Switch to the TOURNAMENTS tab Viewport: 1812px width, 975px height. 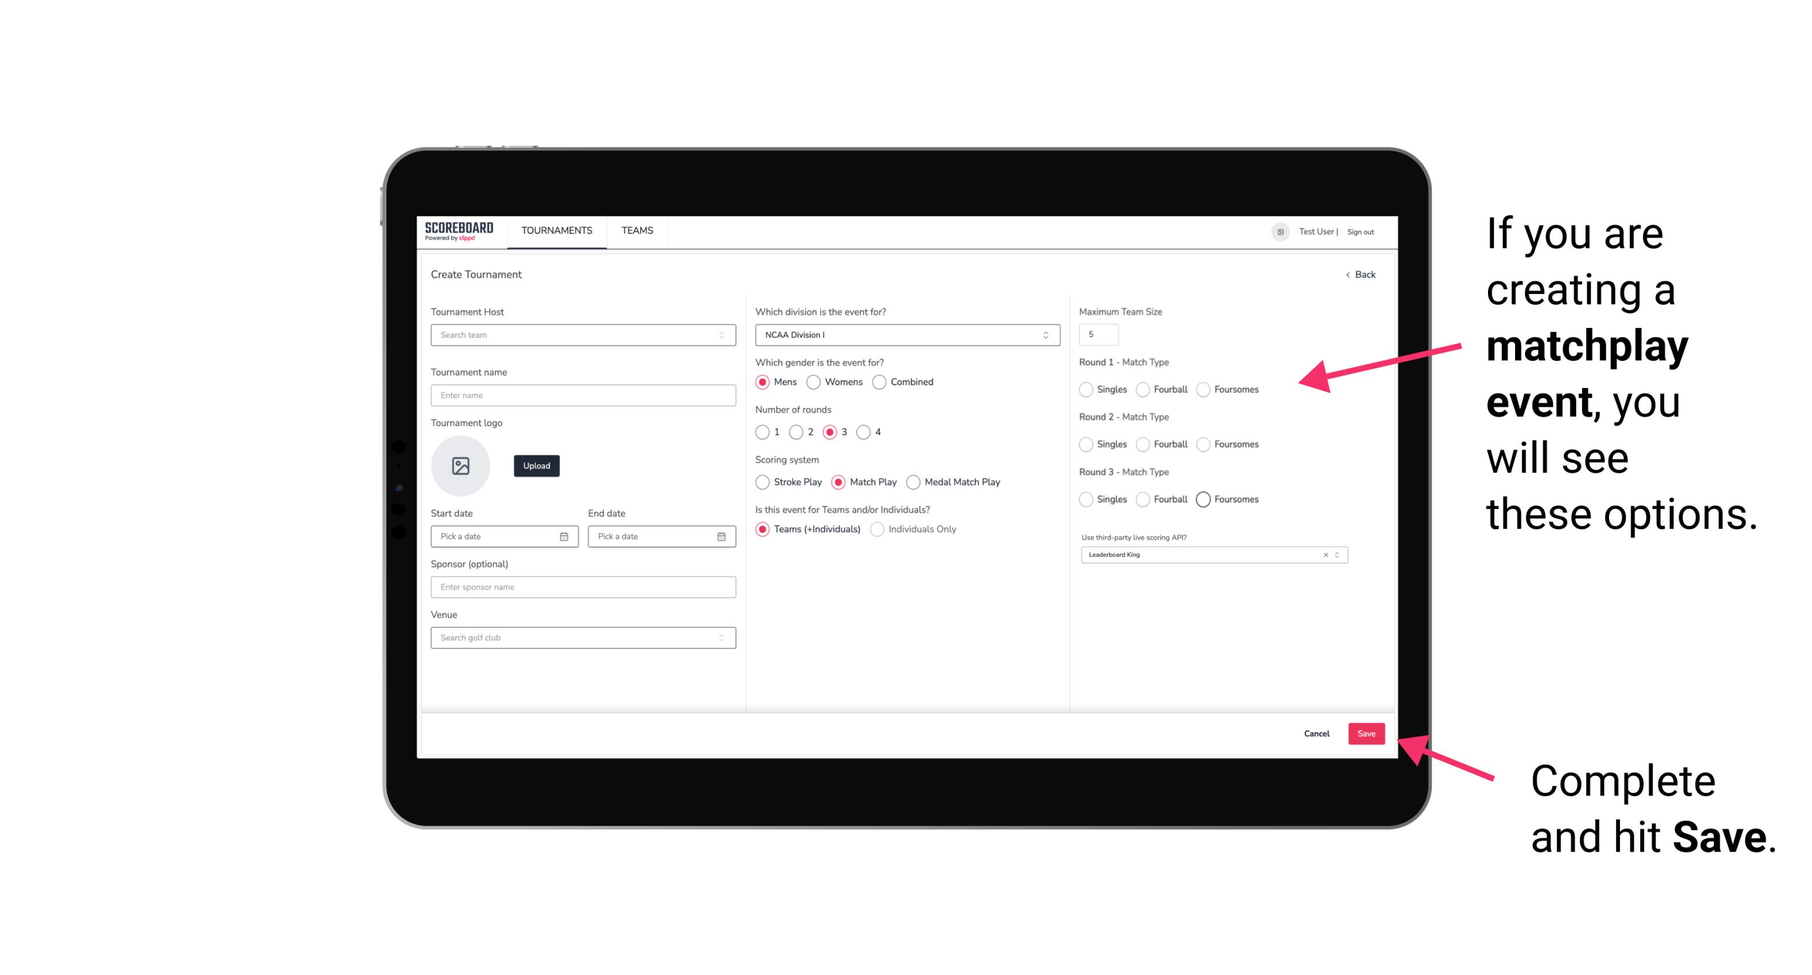[x=557, y=231]
